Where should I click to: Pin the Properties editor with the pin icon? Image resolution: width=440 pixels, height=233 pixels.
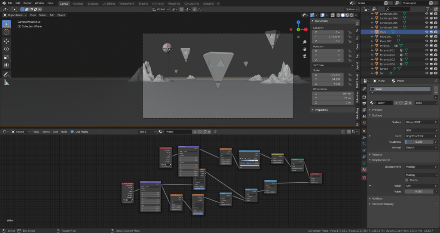[x=436, y=80]
